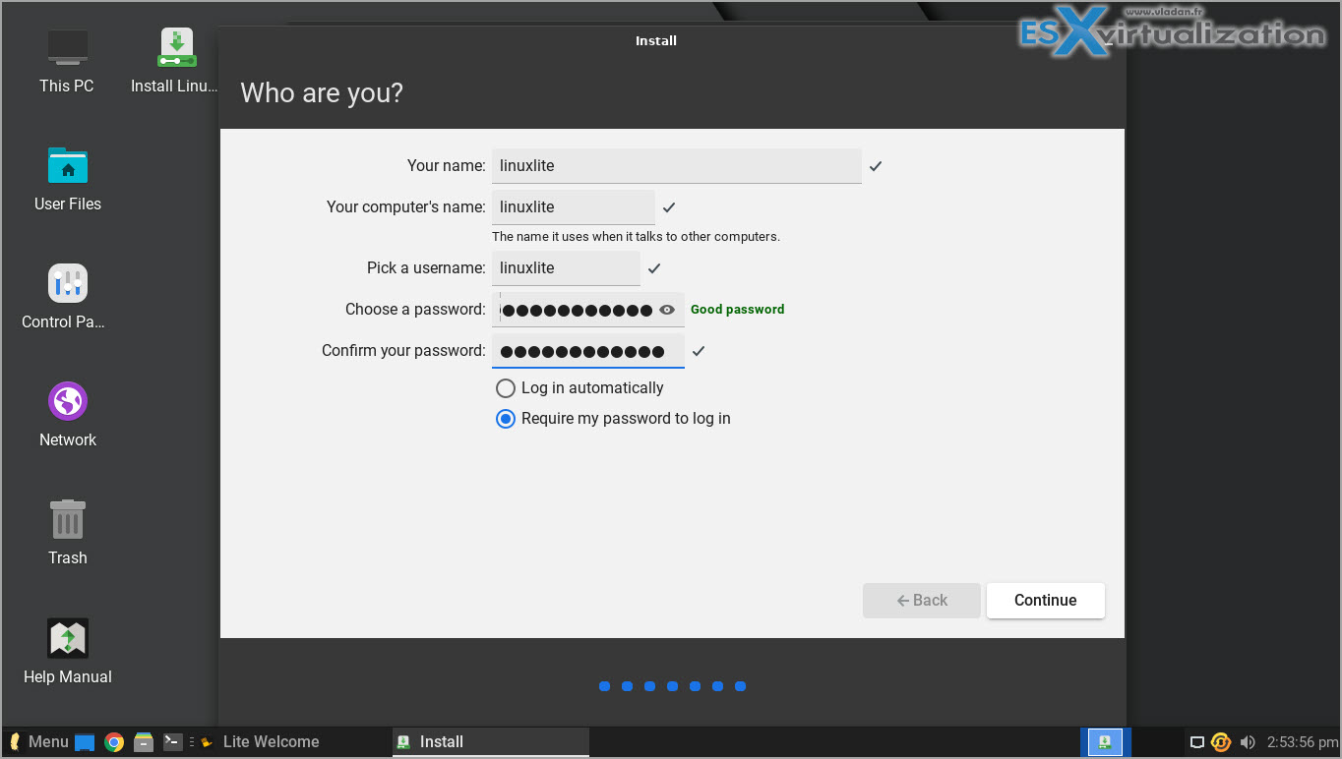The width and height of the screenshot is (1342, 759).
Task: Launch the Install Linux Lite desktop icon
Action: coord(177,59)
